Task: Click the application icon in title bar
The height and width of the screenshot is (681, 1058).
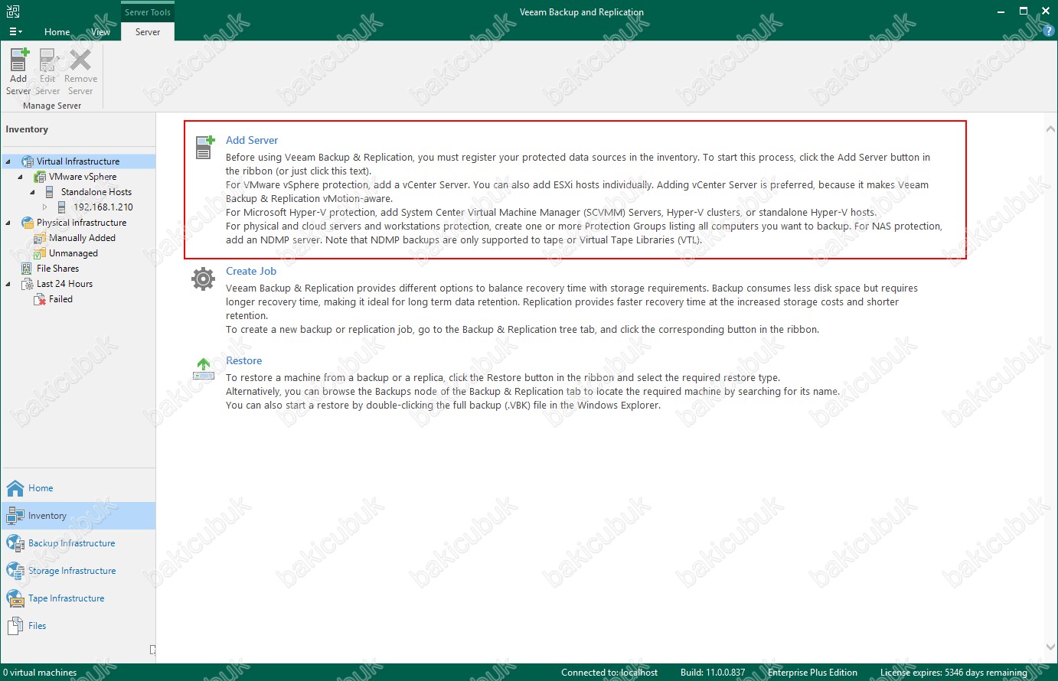Action: (12, 11)
